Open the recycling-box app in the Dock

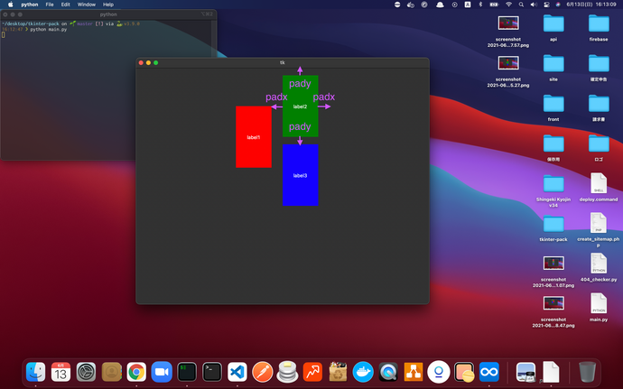tap(338, 373)
